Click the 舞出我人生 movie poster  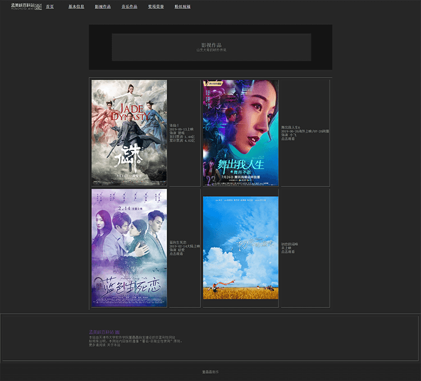coord(241,133)
